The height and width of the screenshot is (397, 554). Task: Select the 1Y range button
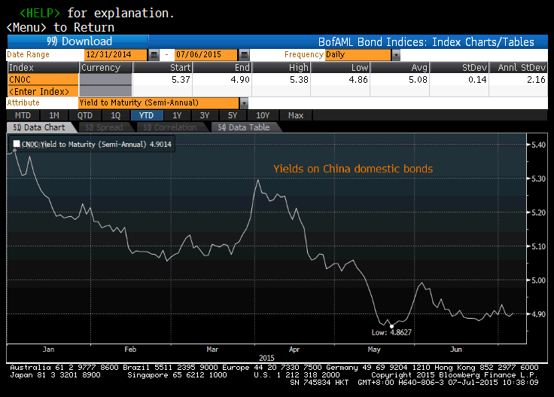[x=177, y=115]
